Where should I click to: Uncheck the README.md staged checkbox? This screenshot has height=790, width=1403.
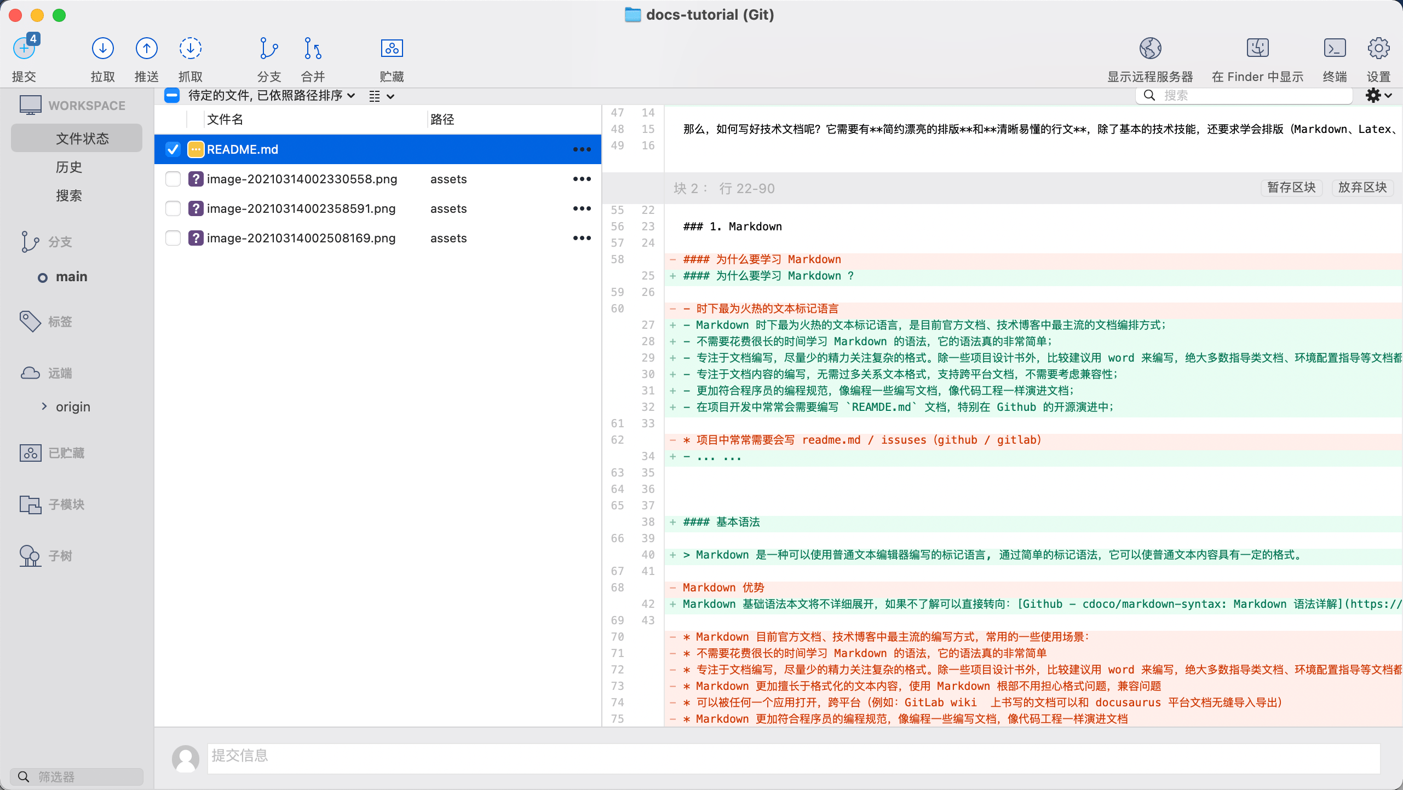pyautogui.click(x=173, y=149)
